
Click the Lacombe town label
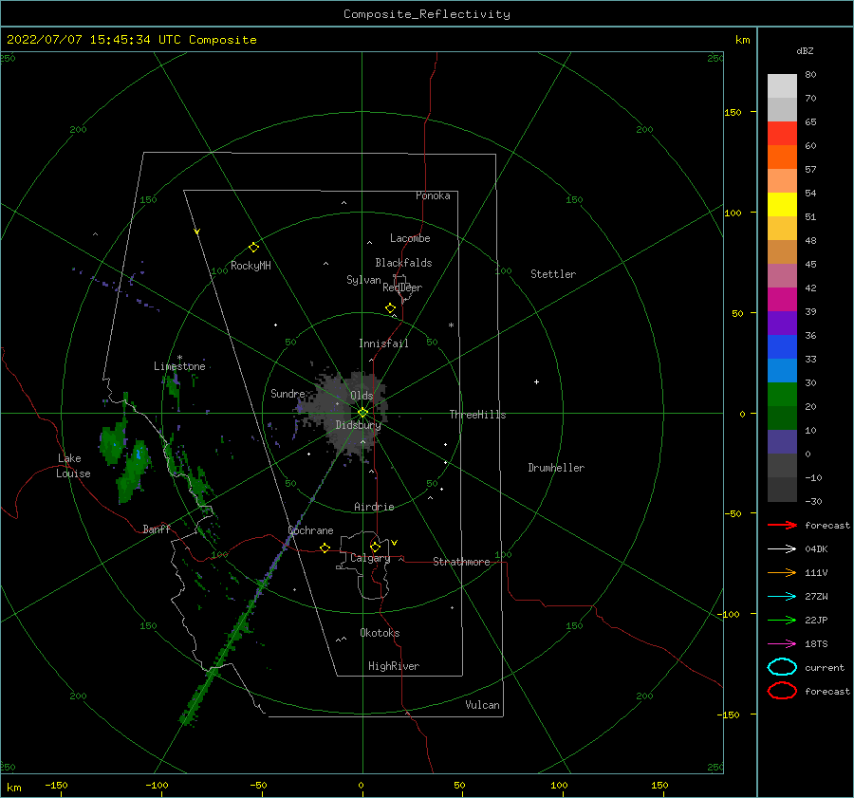[x=410, y=238]
